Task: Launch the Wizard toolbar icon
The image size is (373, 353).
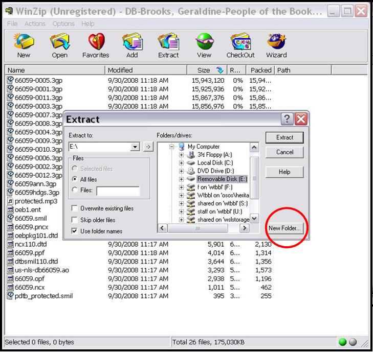Action: coord(276,41)
